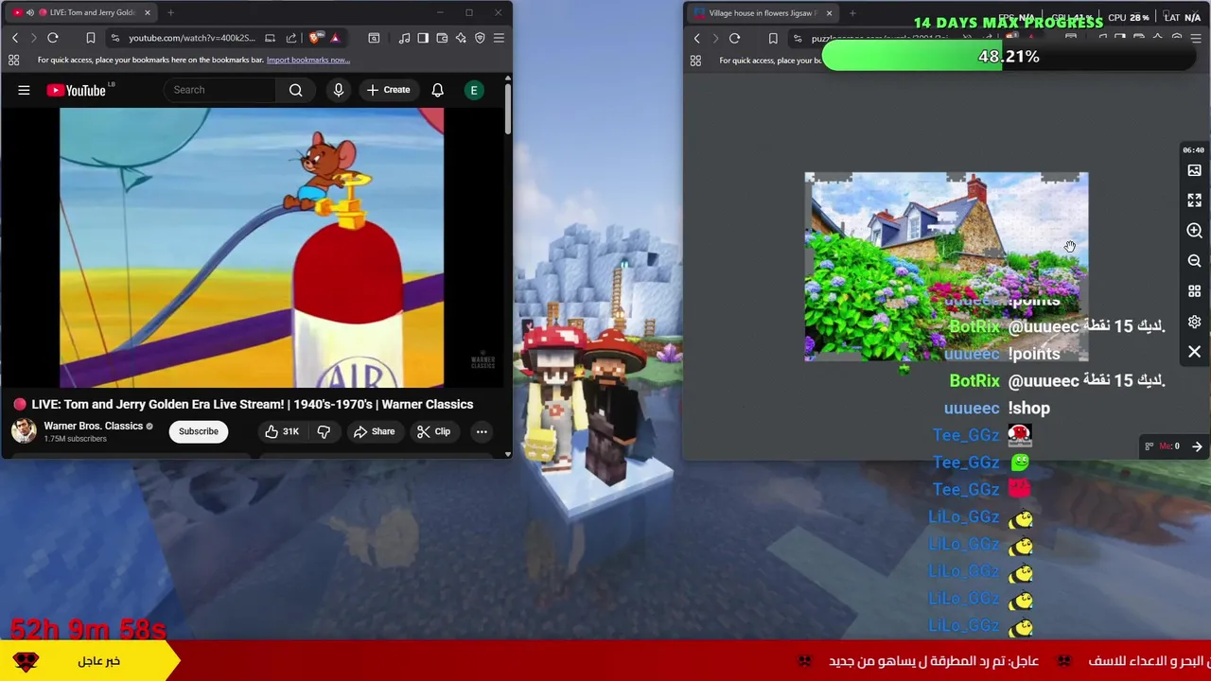Reload the jigsaw puzzle page

point(734,39)
